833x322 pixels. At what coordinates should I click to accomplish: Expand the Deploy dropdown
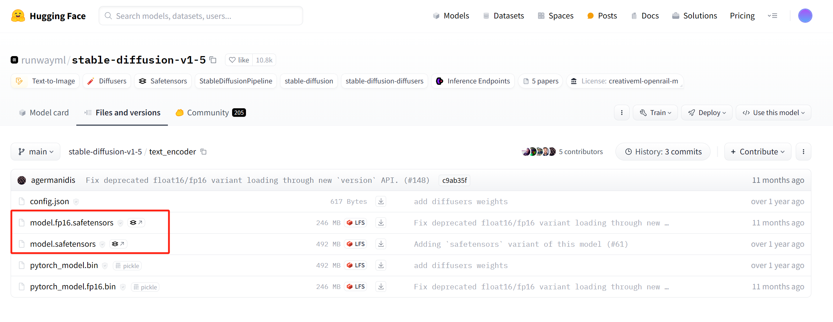point(707,113)
